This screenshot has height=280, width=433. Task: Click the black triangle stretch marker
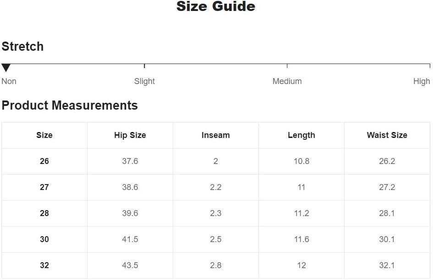coord(6,68)
